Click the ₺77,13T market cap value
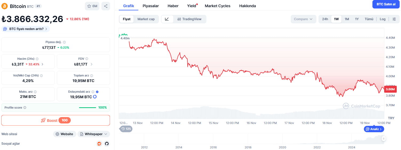 click(x=49, y=48)
